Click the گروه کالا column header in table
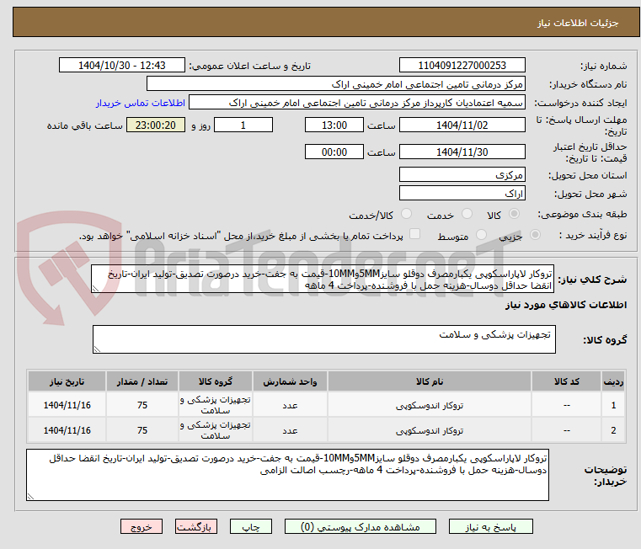Screen dimensions: 641x549 tap(216, 381)
